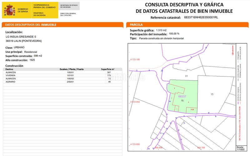This screenshot has height=156, width=250.
Task: Select the orange Datos Descriptivos del Inmueble header
Action: 62,24
